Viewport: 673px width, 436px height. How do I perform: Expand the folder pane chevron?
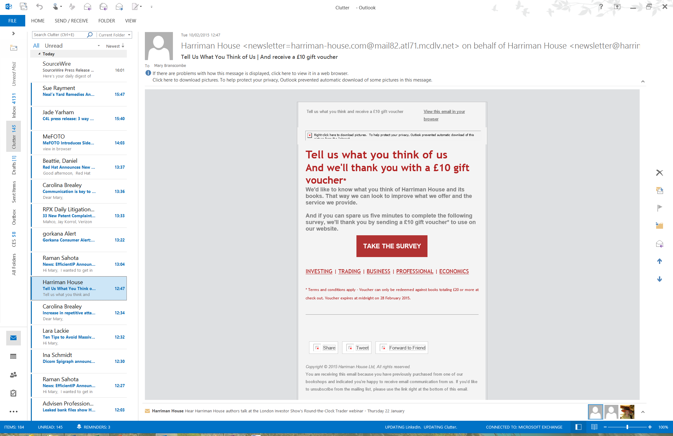coord(13,33)
